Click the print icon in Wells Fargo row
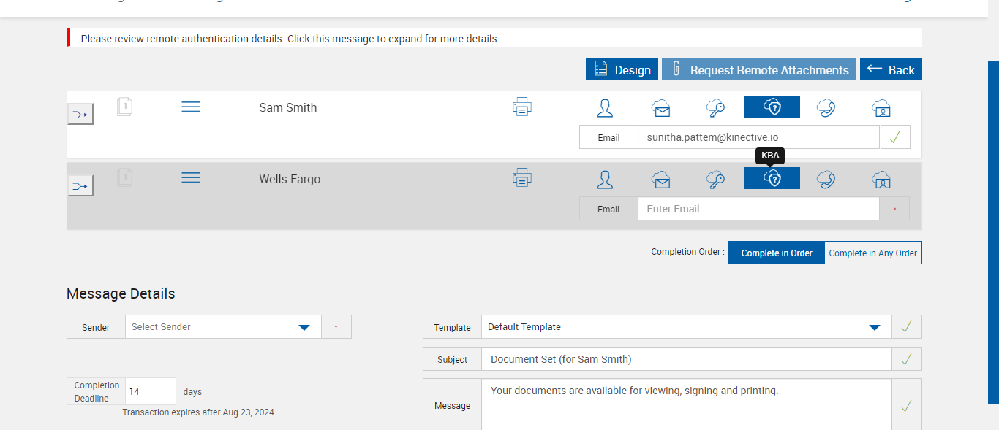This screenshot has width=999, height=430. 521,178
